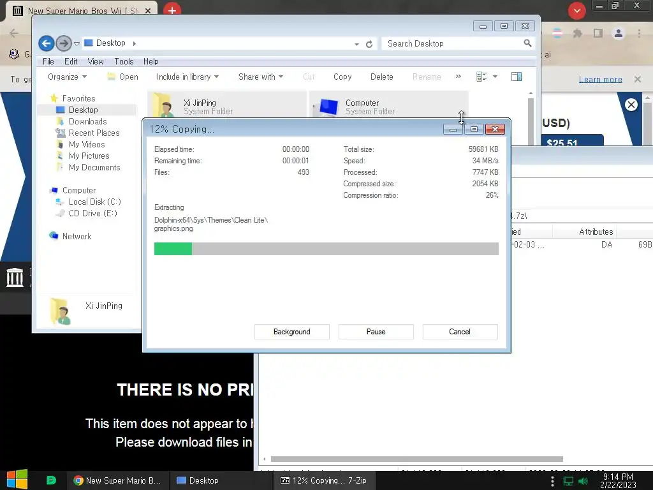Toggle browser side panel icon
653x490 pixels.
click(598, 33)
